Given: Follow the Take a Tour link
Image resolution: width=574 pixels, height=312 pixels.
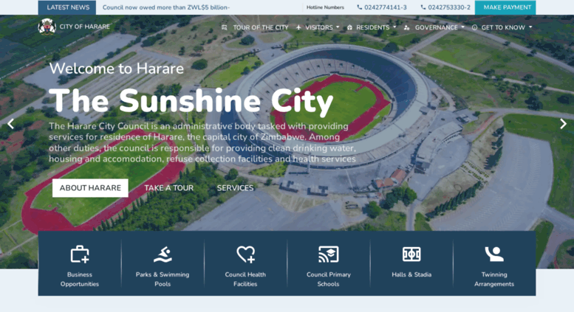Looking at the screenshot, I should [x=168, y=188].
